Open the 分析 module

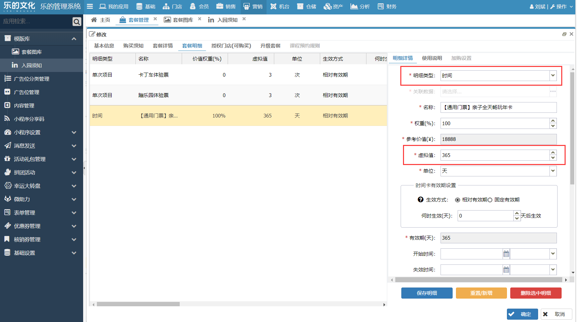click(x=360, y=6)
